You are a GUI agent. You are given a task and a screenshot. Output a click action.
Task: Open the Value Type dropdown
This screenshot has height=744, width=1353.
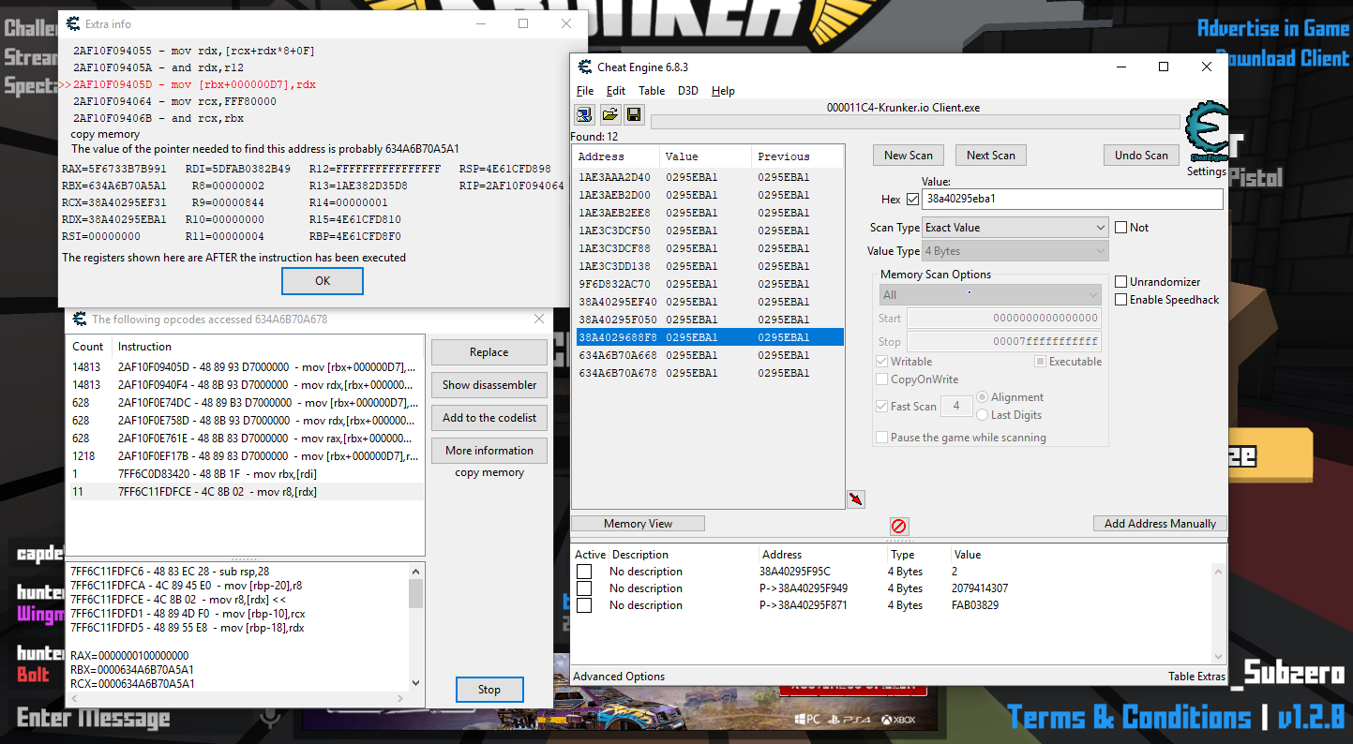[x=1015, y=251]
